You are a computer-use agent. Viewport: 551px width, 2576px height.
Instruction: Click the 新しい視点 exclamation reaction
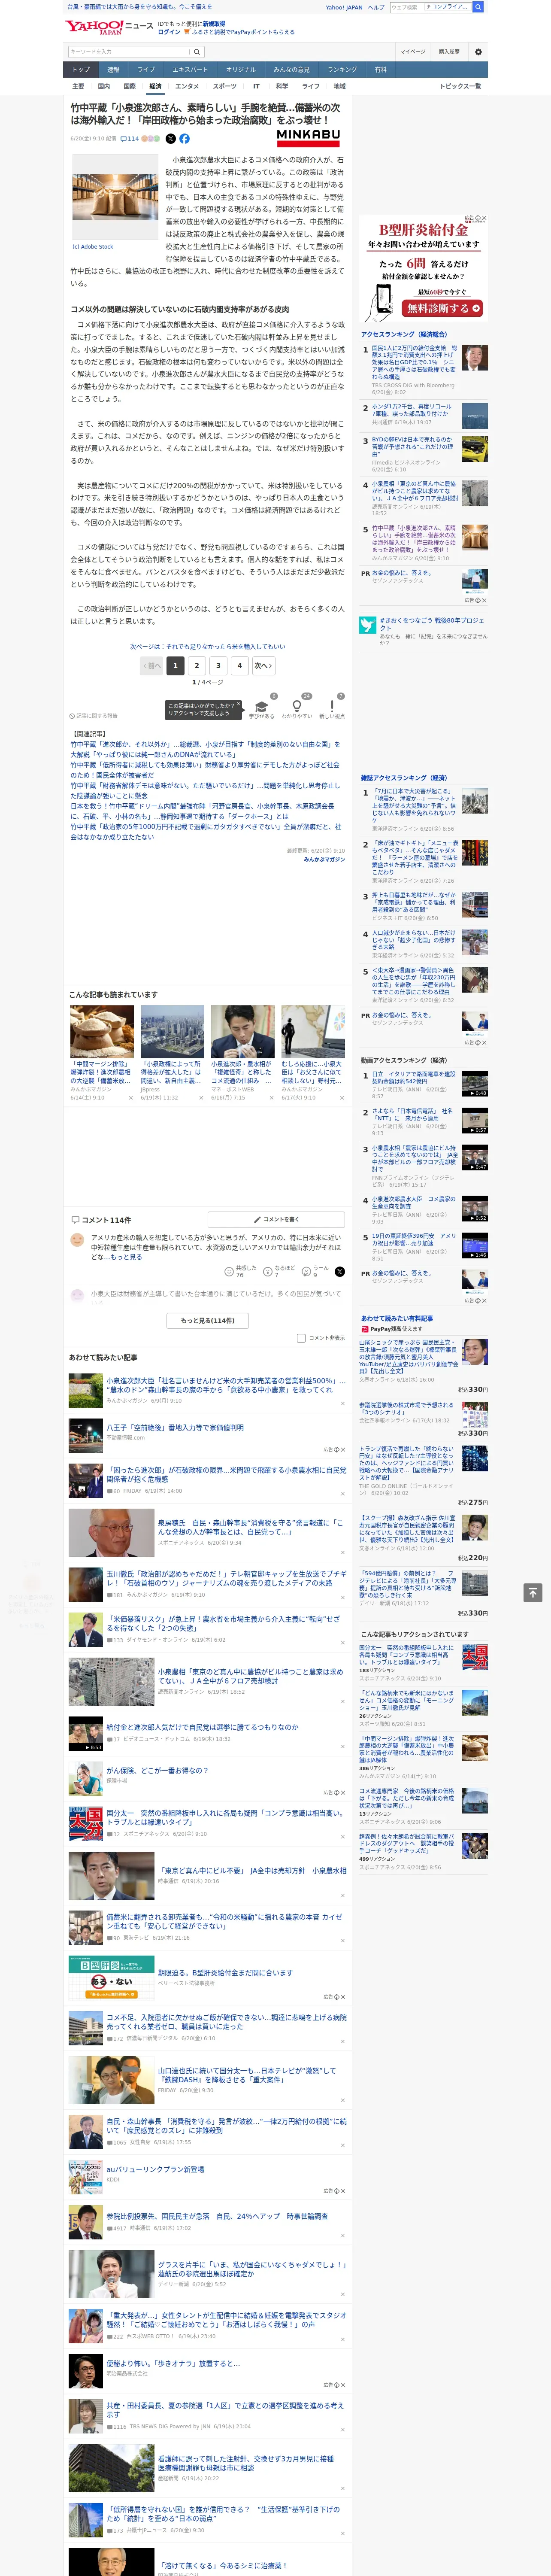click(x=332, y=707)
